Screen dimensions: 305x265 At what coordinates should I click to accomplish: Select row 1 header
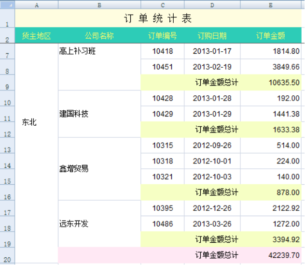(x=7, y=18)
